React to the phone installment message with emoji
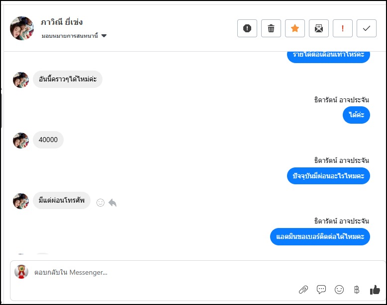 tap(100, 203)
